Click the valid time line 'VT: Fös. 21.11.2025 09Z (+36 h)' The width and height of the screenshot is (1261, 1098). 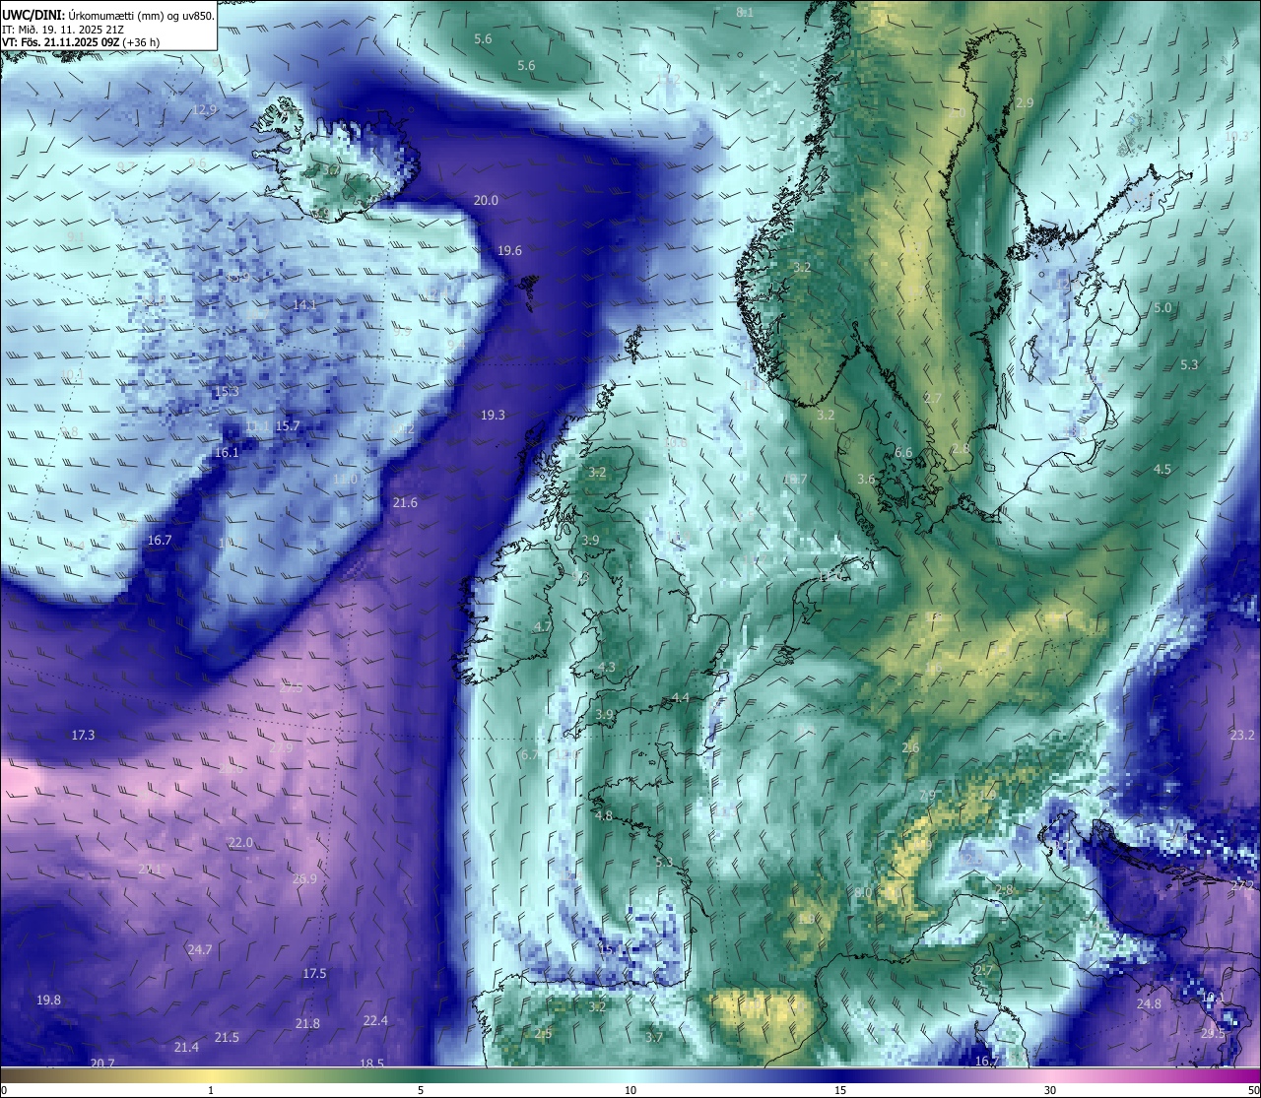[x=81, y=42]
